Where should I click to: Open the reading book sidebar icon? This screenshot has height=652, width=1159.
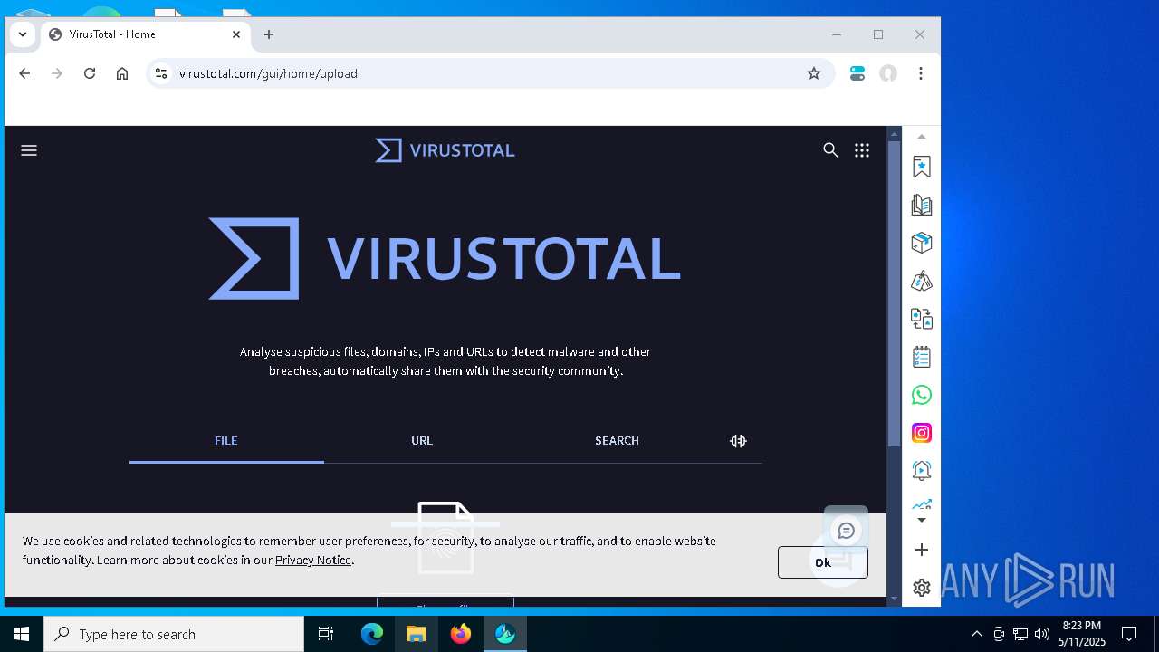pos(922,205)
